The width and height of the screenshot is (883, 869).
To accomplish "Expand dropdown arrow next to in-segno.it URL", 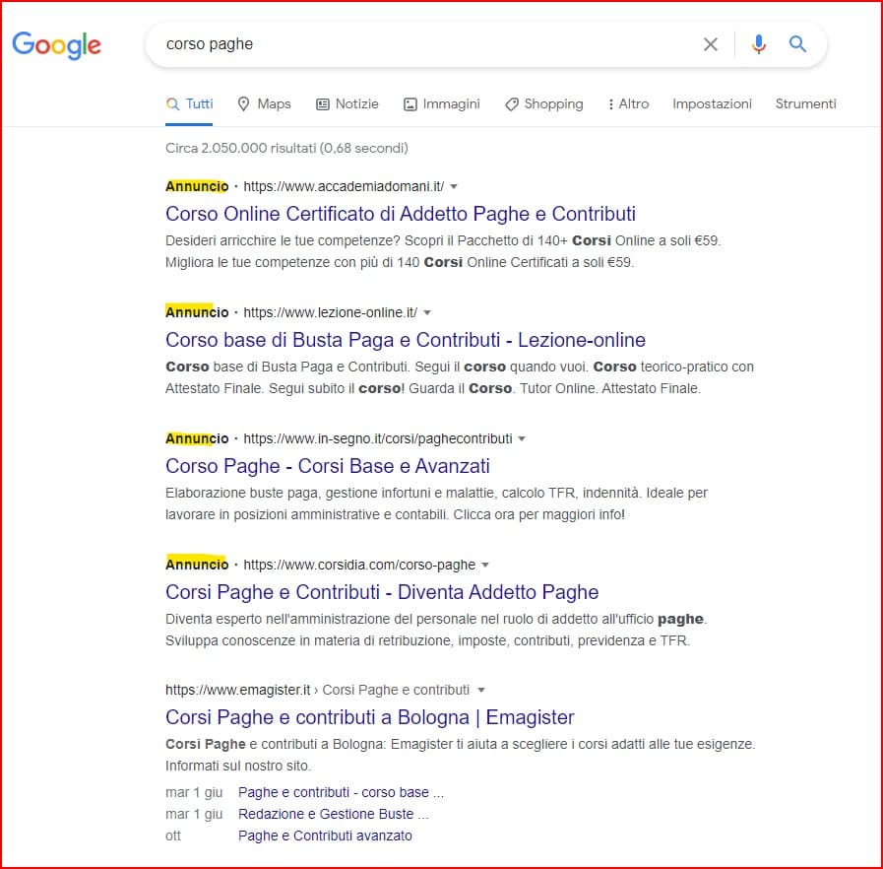I will point(522,439).
